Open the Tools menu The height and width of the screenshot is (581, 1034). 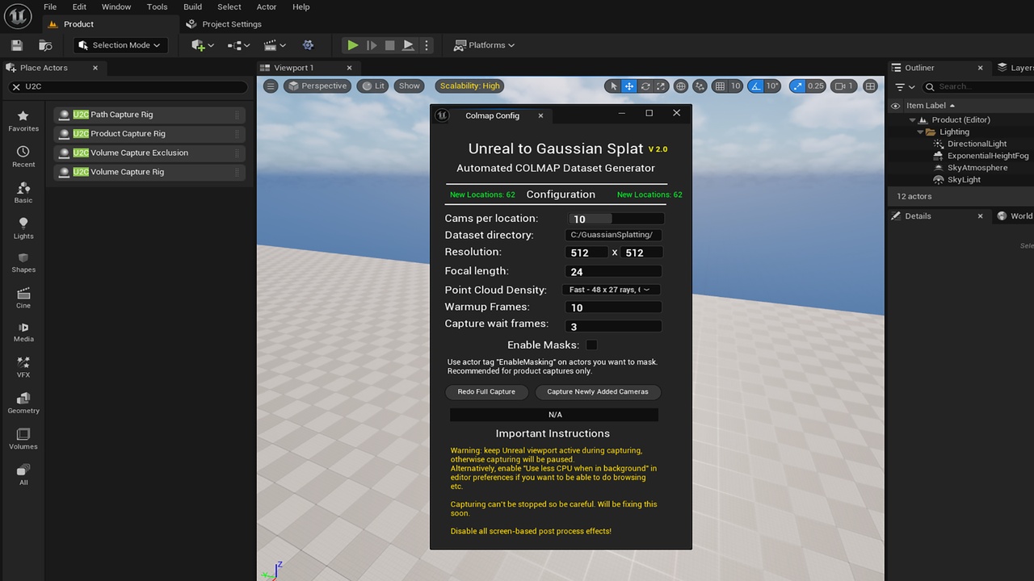[158, 6]
